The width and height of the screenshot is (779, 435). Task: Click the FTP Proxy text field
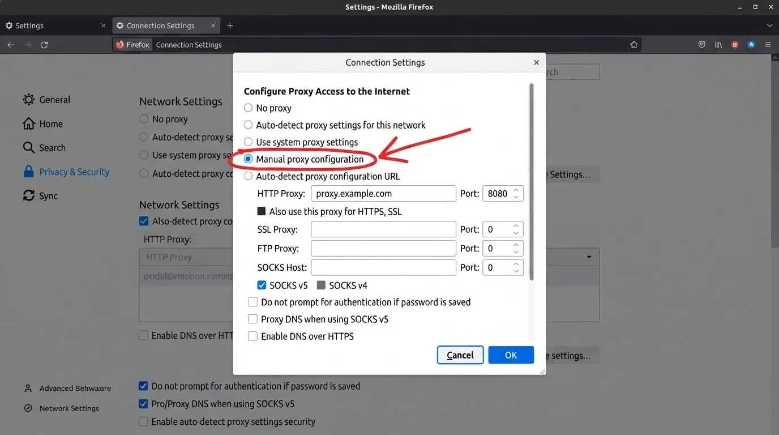click(383, 249)
